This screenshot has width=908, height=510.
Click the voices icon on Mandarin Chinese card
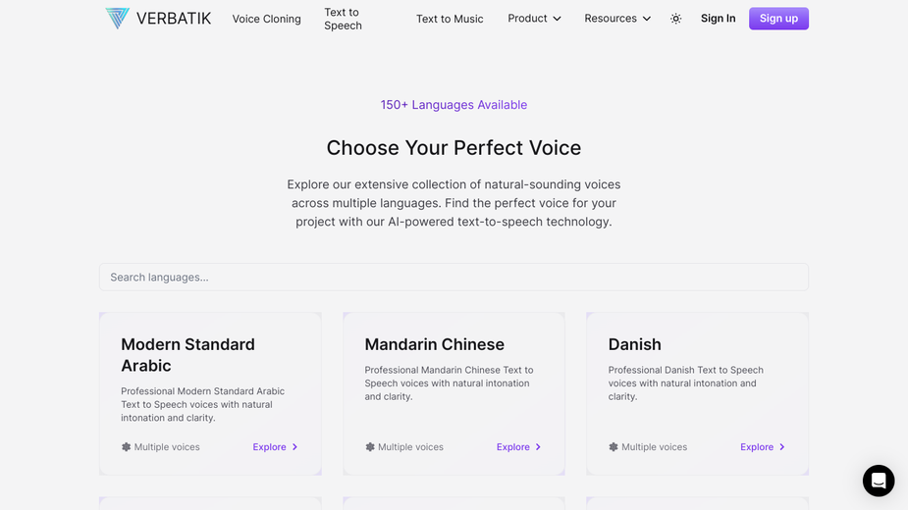pos(370,447)
